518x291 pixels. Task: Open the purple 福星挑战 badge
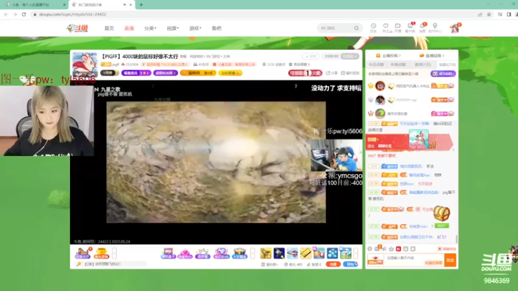point(136,73)
